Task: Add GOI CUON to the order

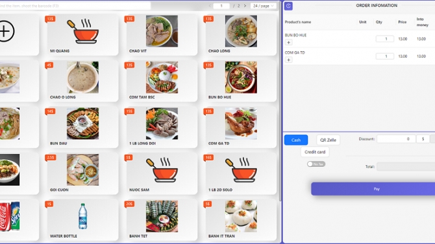Action: [82, 173]
